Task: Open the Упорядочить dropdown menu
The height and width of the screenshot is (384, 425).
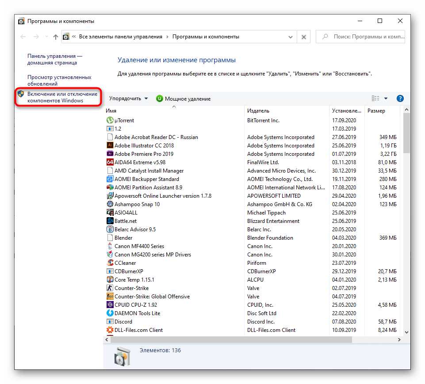Action: [x=128, y=98]
